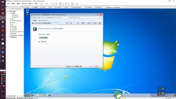Click the add to favorites bar icon
The width and height of the screenshot is (176, 99).
click(39, 20)
